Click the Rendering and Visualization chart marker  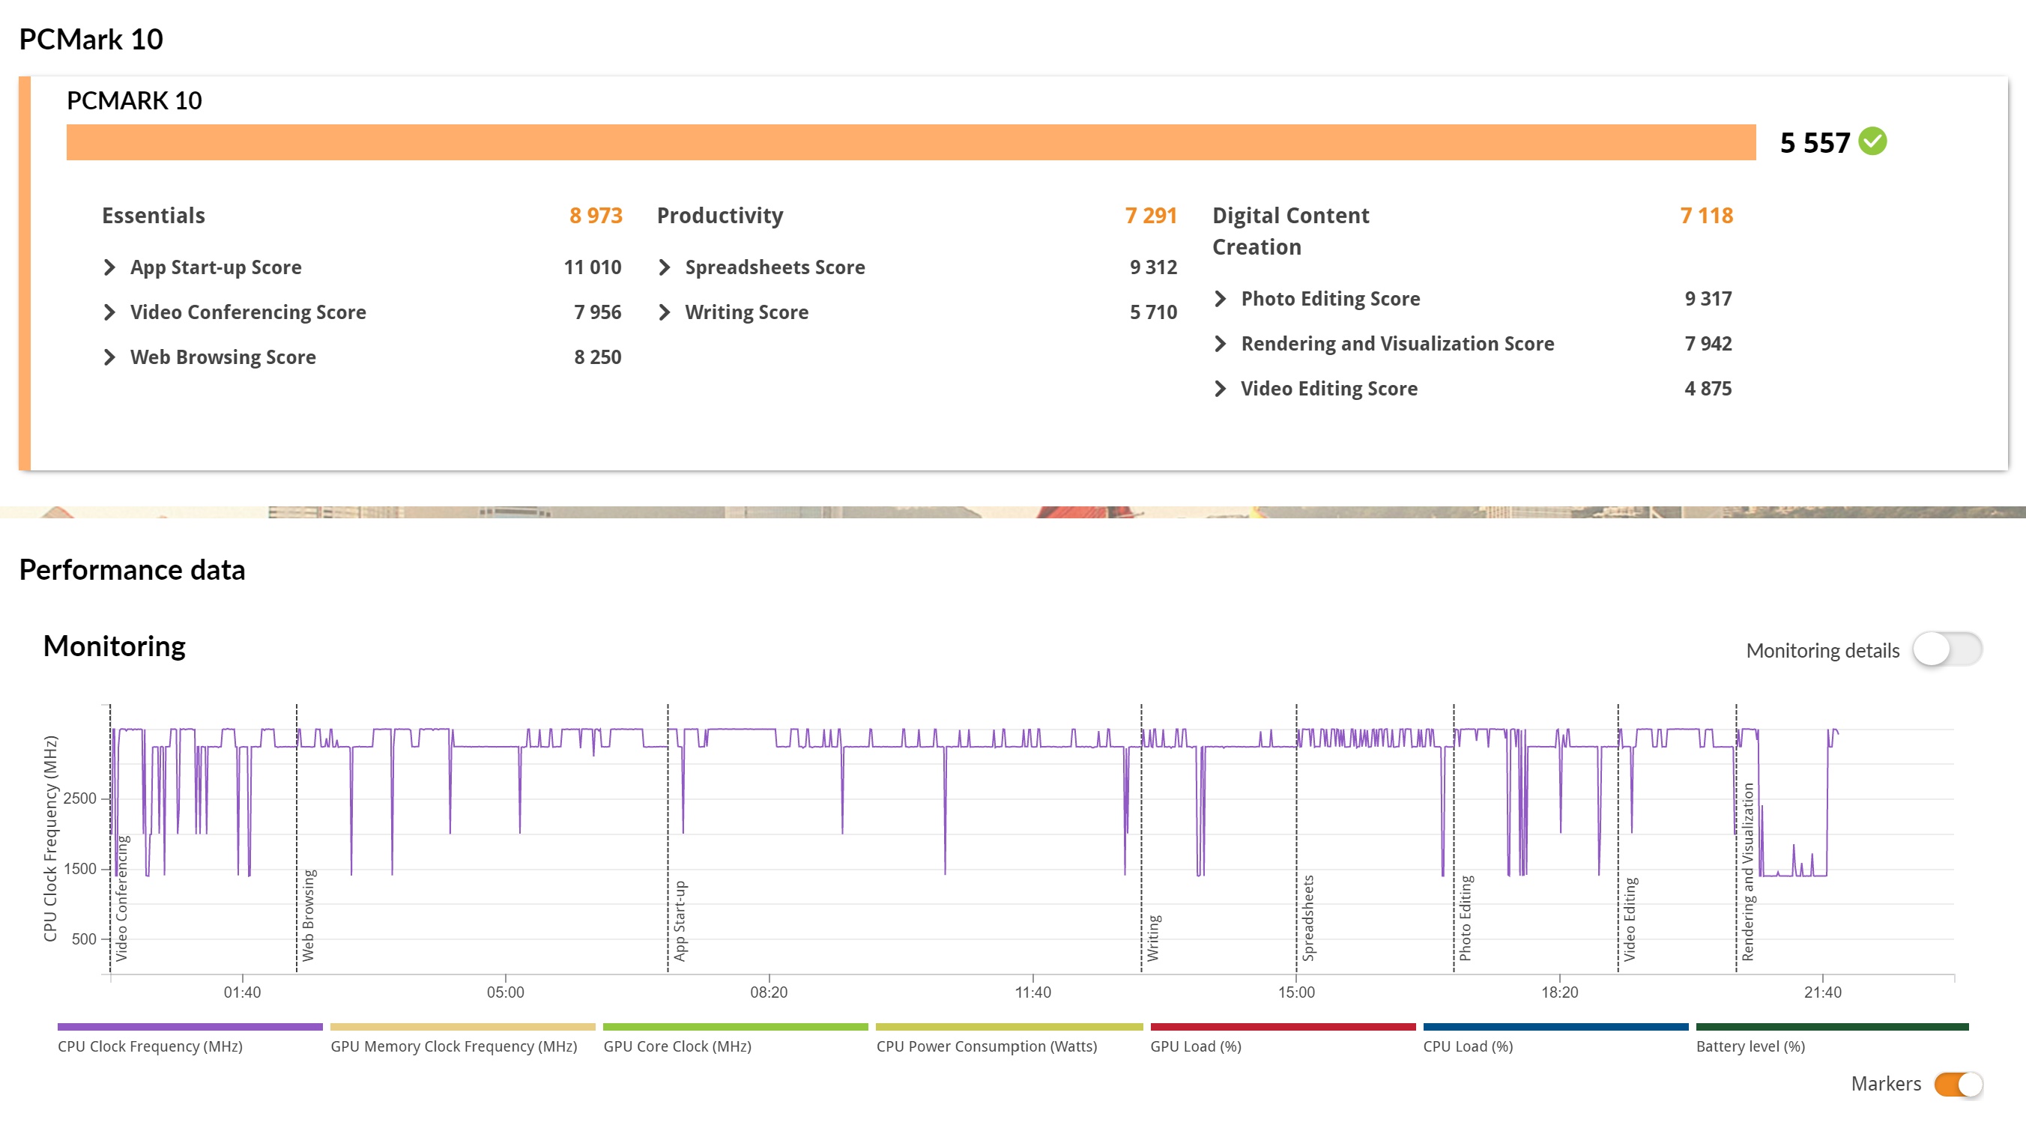point(1747,872)
